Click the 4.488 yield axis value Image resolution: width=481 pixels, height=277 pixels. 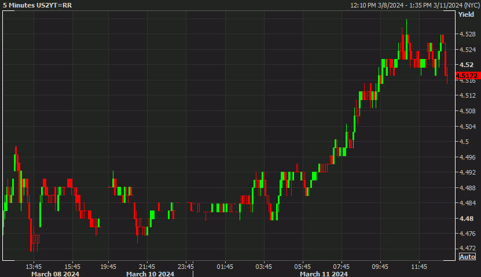tap(467, 187)
